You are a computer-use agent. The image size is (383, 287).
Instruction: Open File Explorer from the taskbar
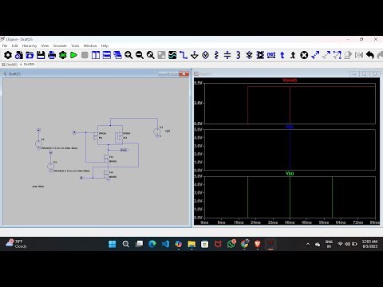pos(191,244)
